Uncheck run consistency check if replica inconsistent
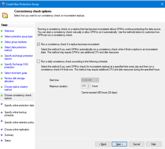The width and height of the screenshot is (165, 149). click(39, 44)
